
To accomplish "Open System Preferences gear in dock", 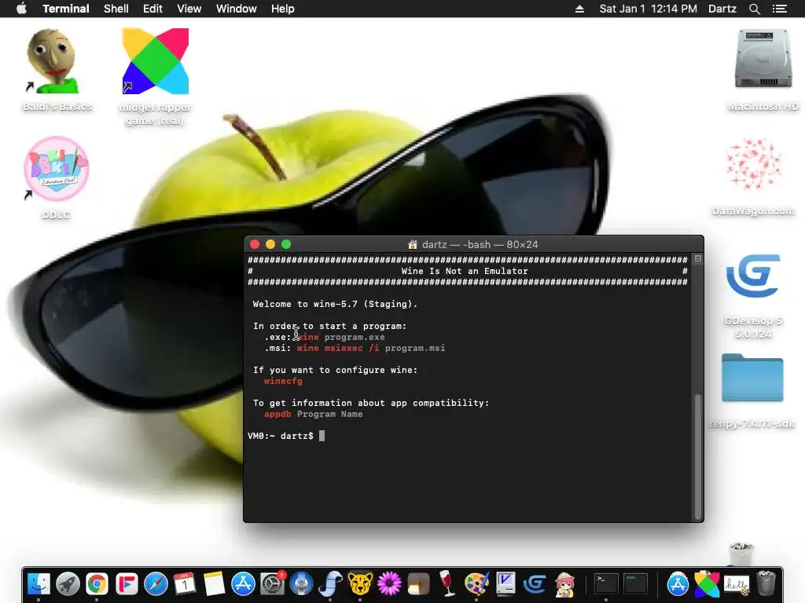I will pos(273,583).
